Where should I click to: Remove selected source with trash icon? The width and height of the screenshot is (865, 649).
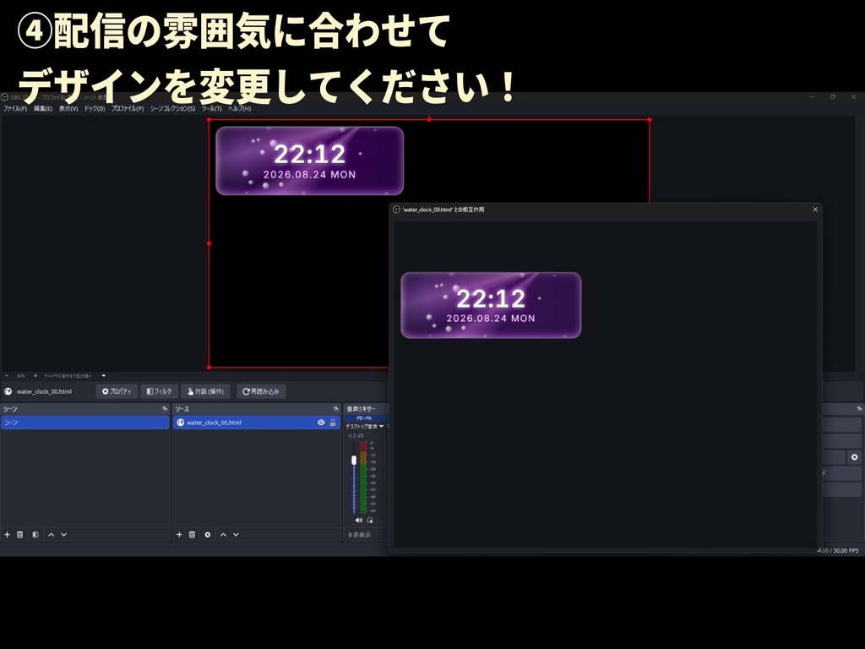point(192,534)
